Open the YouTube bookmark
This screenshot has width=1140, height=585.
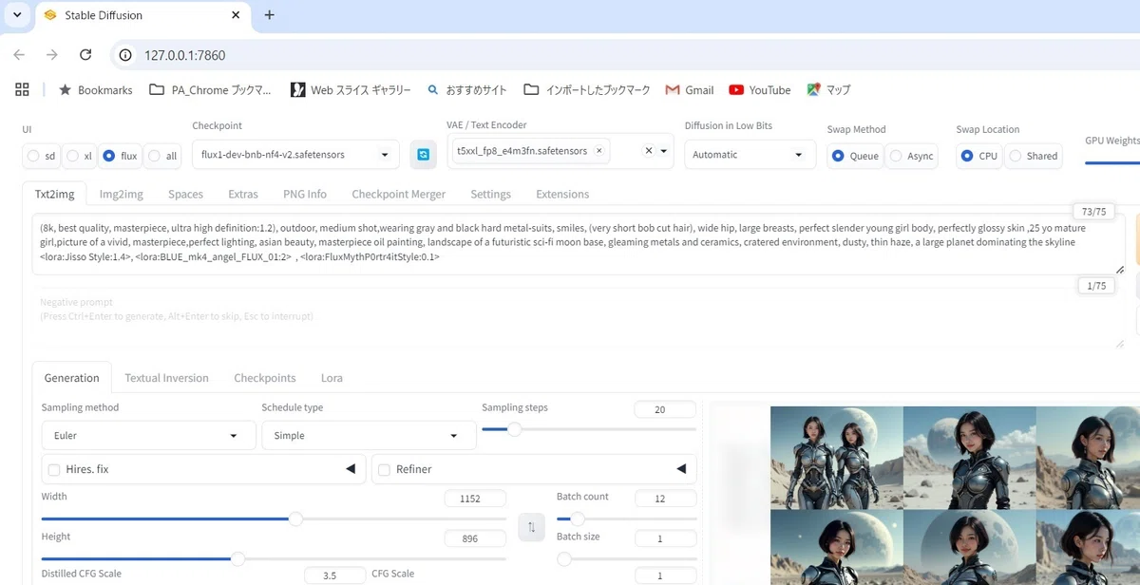[760, 90]
